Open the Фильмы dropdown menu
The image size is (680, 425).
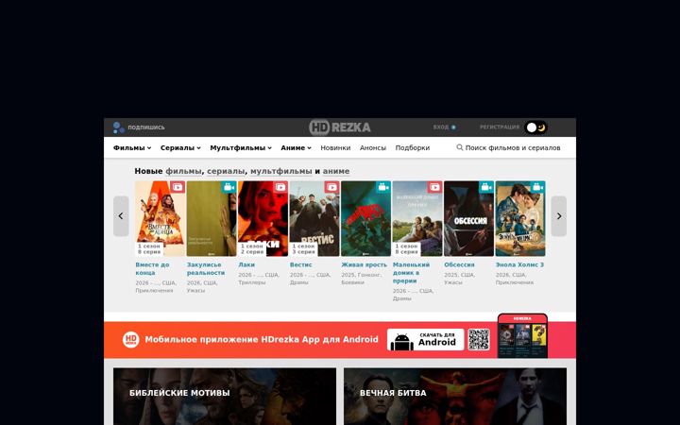[x=132, y=148]
